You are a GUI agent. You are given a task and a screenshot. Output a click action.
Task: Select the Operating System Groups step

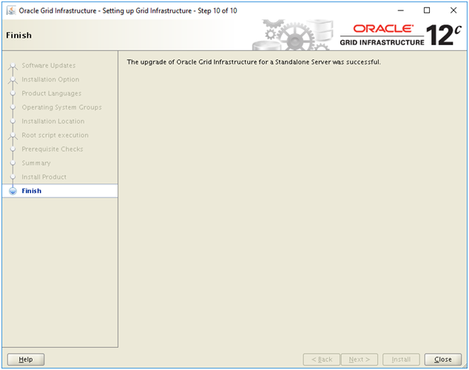pos(61,107)
